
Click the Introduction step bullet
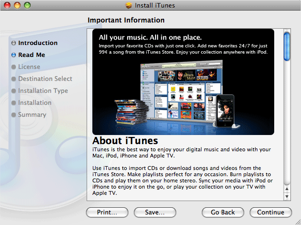pyautogui.click(x=13, y=43)
